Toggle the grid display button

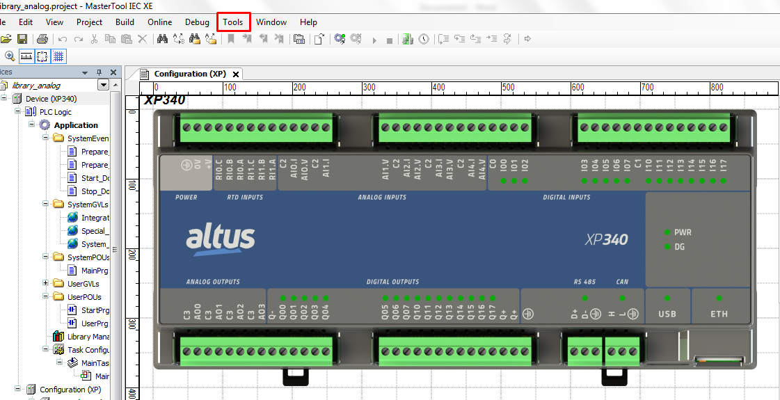click(58, 56)
